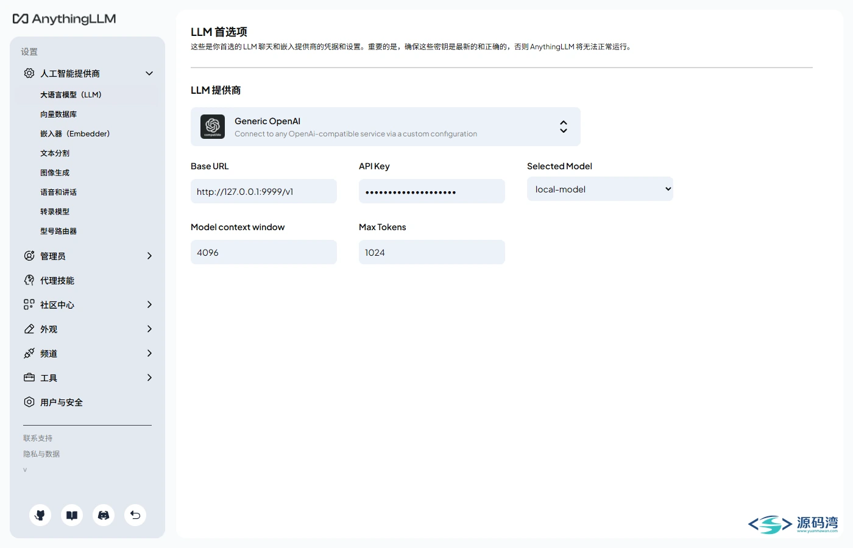The width and height of the screenshot is (853, 548).
Task: Open the 联系支持 link
Action: [x=38, y=438]
